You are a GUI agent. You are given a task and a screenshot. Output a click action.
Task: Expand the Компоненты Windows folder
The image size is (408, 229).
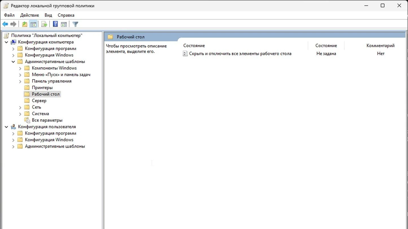pyautogui.click(x=20, y=68)
